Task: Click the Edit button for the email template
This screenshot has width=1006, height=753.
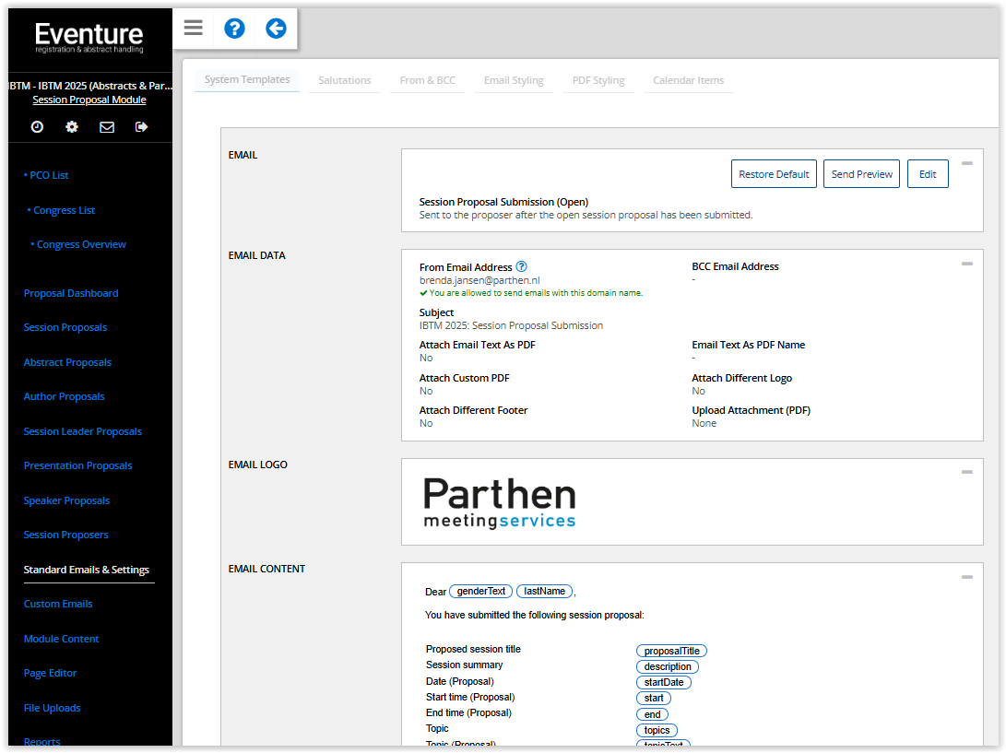Action: (x=928, y=174)
